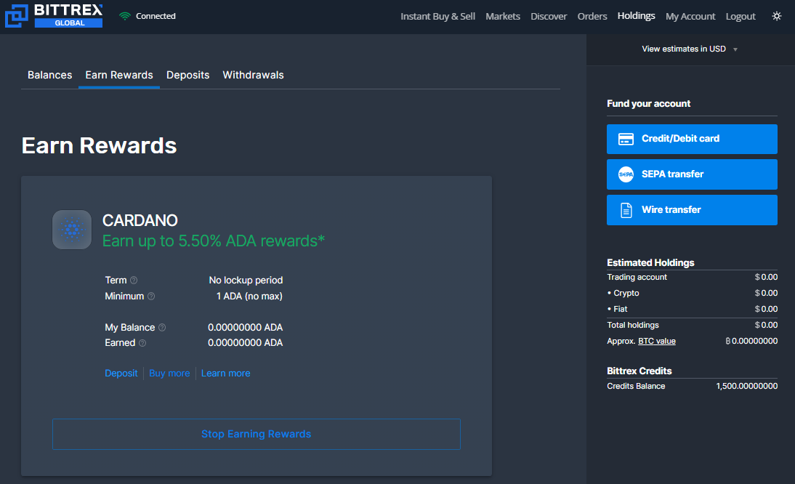Viewport: 795px width, 484px height.
Task: Click the document icon on Wire transfer
Action: pyautogui.click(x=626, y=210)
